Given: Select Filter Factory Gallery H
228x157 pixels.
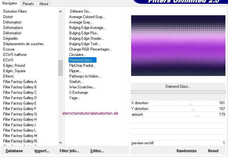Looking at the screenshot, I should click(20, 119).
